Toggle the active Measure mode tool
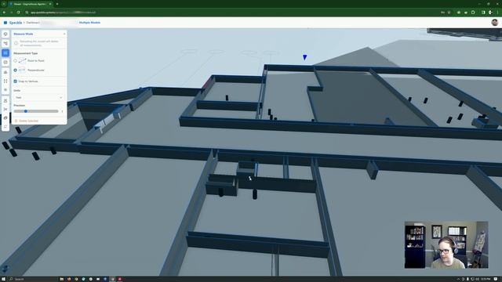This screenshot has width=502, height=282. (5, 52)
